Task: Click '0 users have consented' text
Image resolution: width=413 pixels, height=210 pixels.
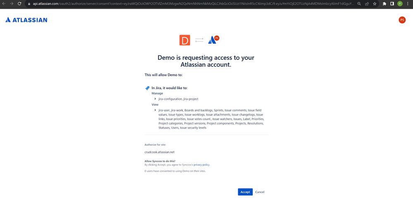Action: 175,171
